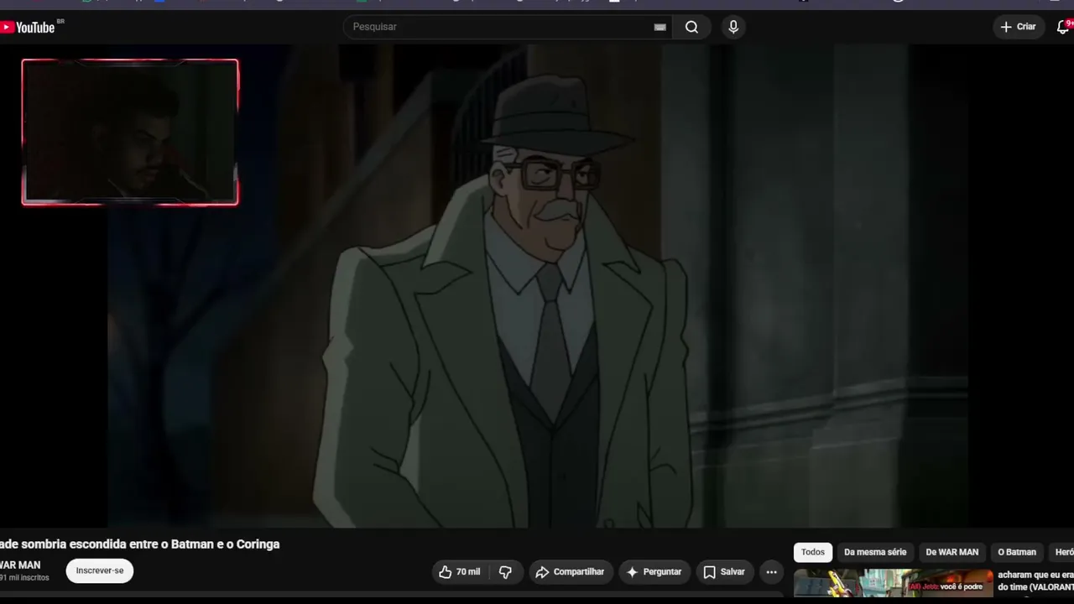The height and width of the screenshot is (604, 1074).
Task: Share the video via Compartilhar
Action: [x=570, y=572]
